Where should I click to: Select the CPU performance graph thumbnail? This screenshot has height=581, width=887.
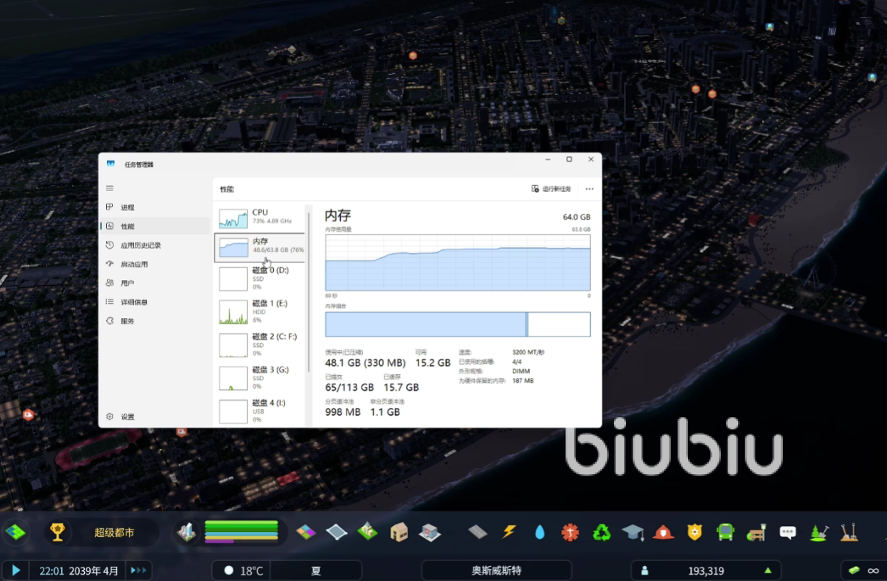pos(233,218)
